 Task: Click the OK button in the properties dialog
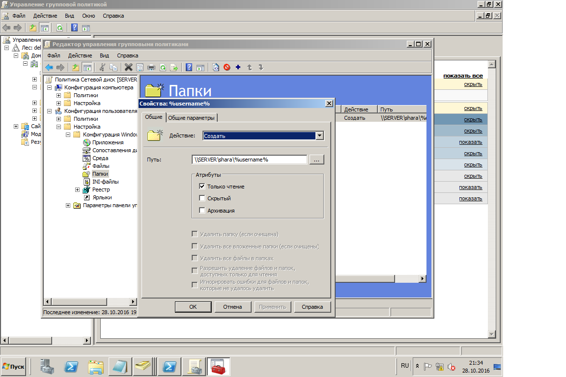click(193, 307)
